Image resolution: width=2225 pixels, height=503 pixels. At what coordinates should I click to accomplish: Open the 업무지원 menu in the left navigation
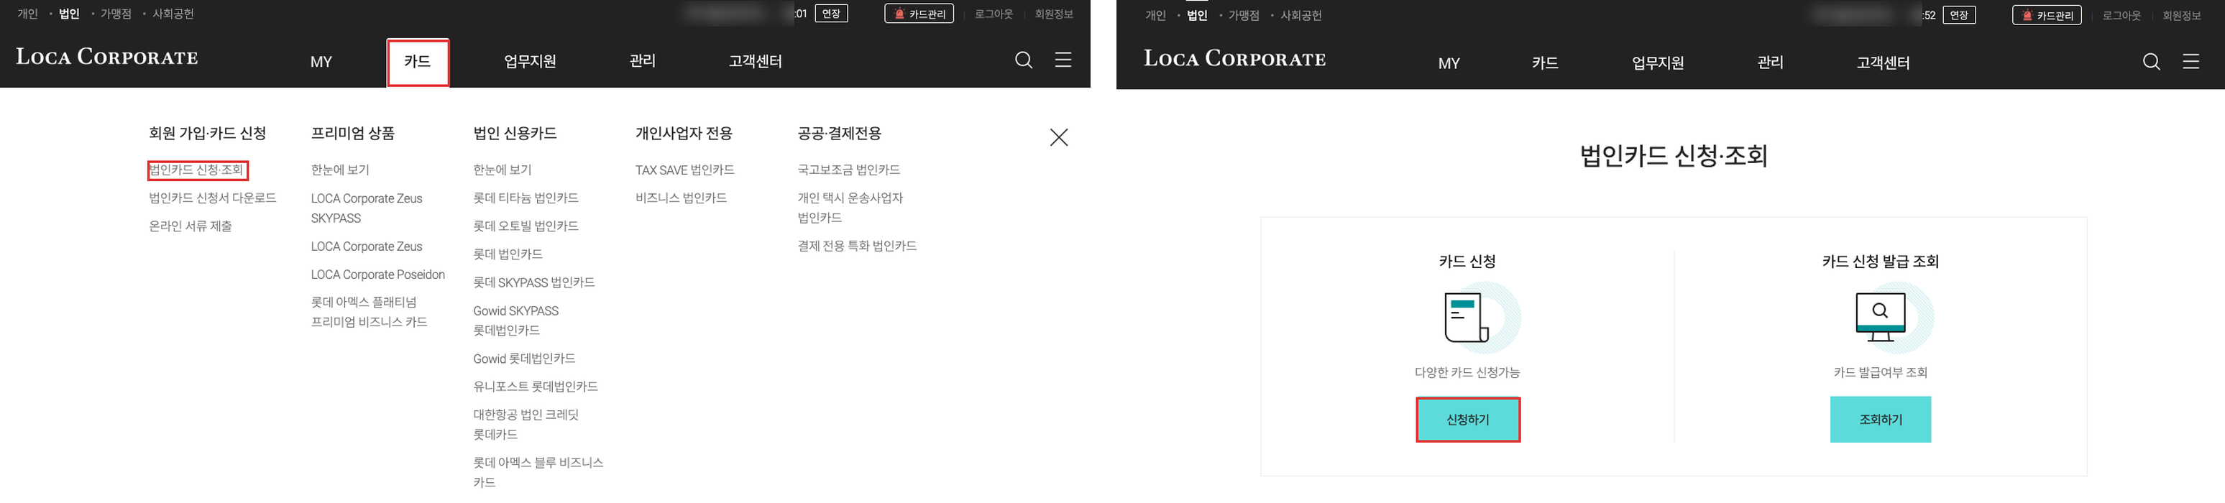pyautogui.click(x=531, y=61)
